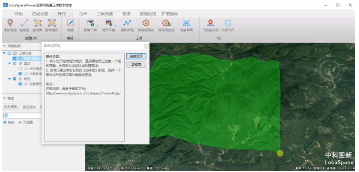
Task: Click the yellow corner marker of the rectangle
Action: coord(280,153)
